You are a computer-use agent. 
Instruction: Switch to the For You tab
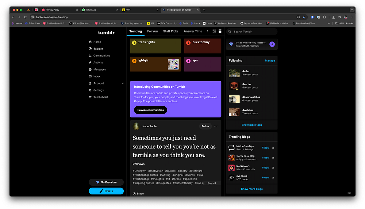click(x=153, y=31)
